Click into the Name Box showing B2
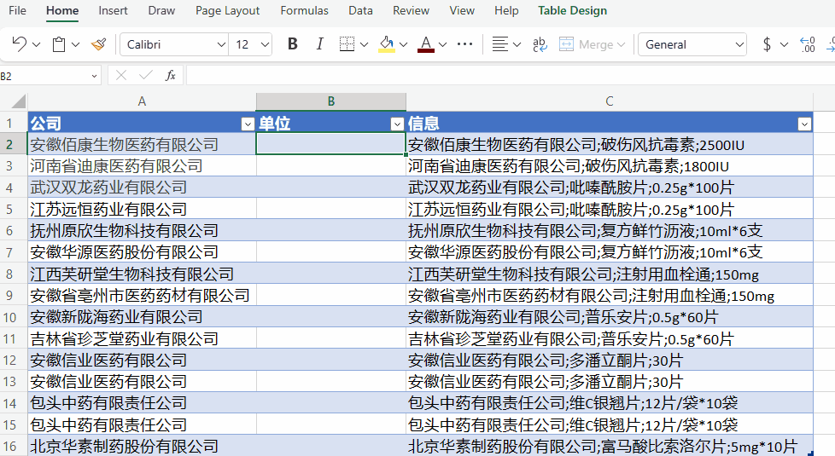 [x=43, y=76]
